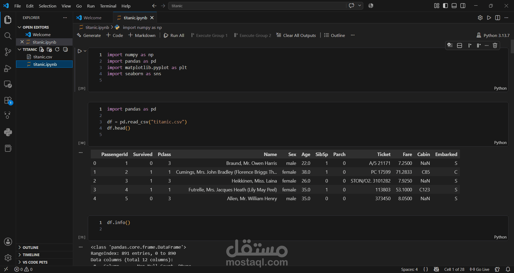
Task: Toggle the Secondary Side Bar
Action: pos(463,6)
